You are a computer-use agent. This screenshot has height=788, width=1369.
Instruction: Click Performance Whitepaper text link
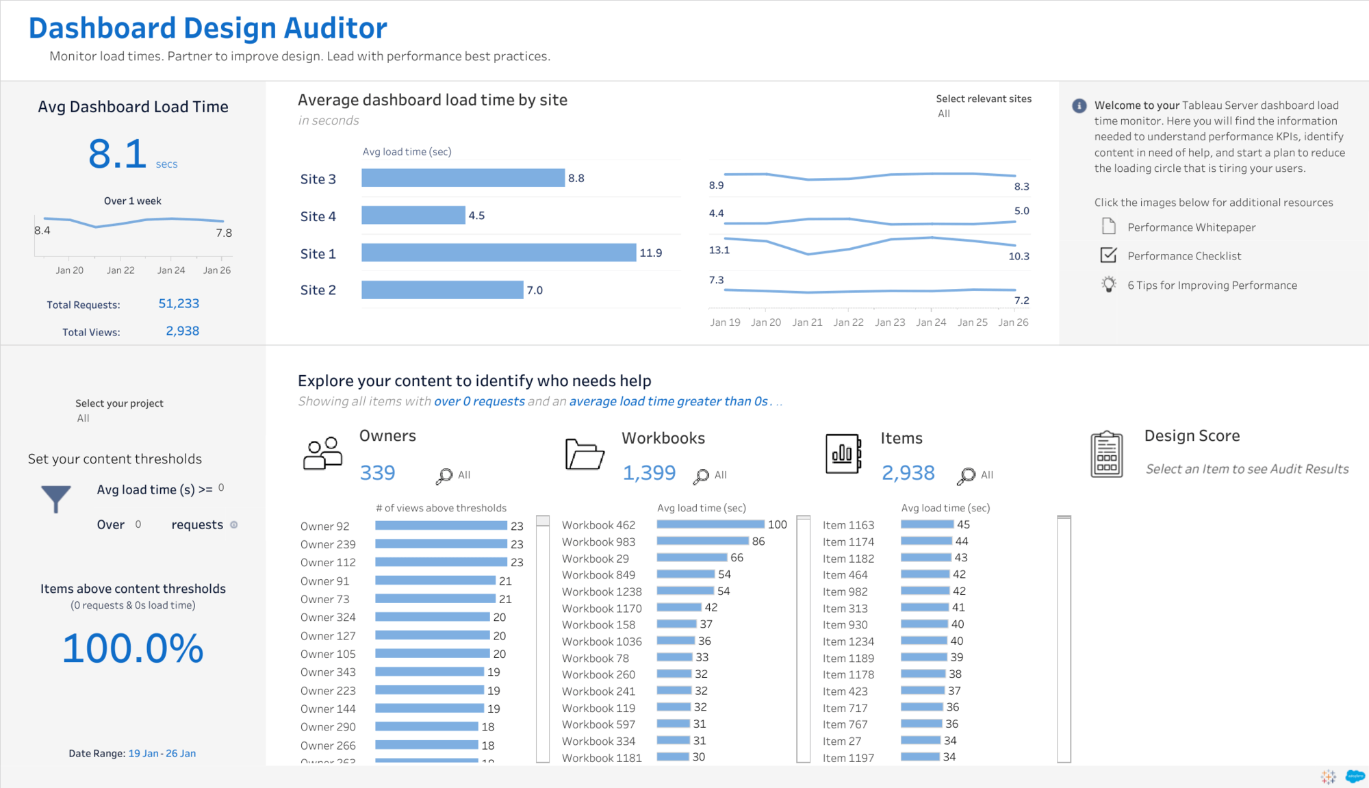point(1191,227)
